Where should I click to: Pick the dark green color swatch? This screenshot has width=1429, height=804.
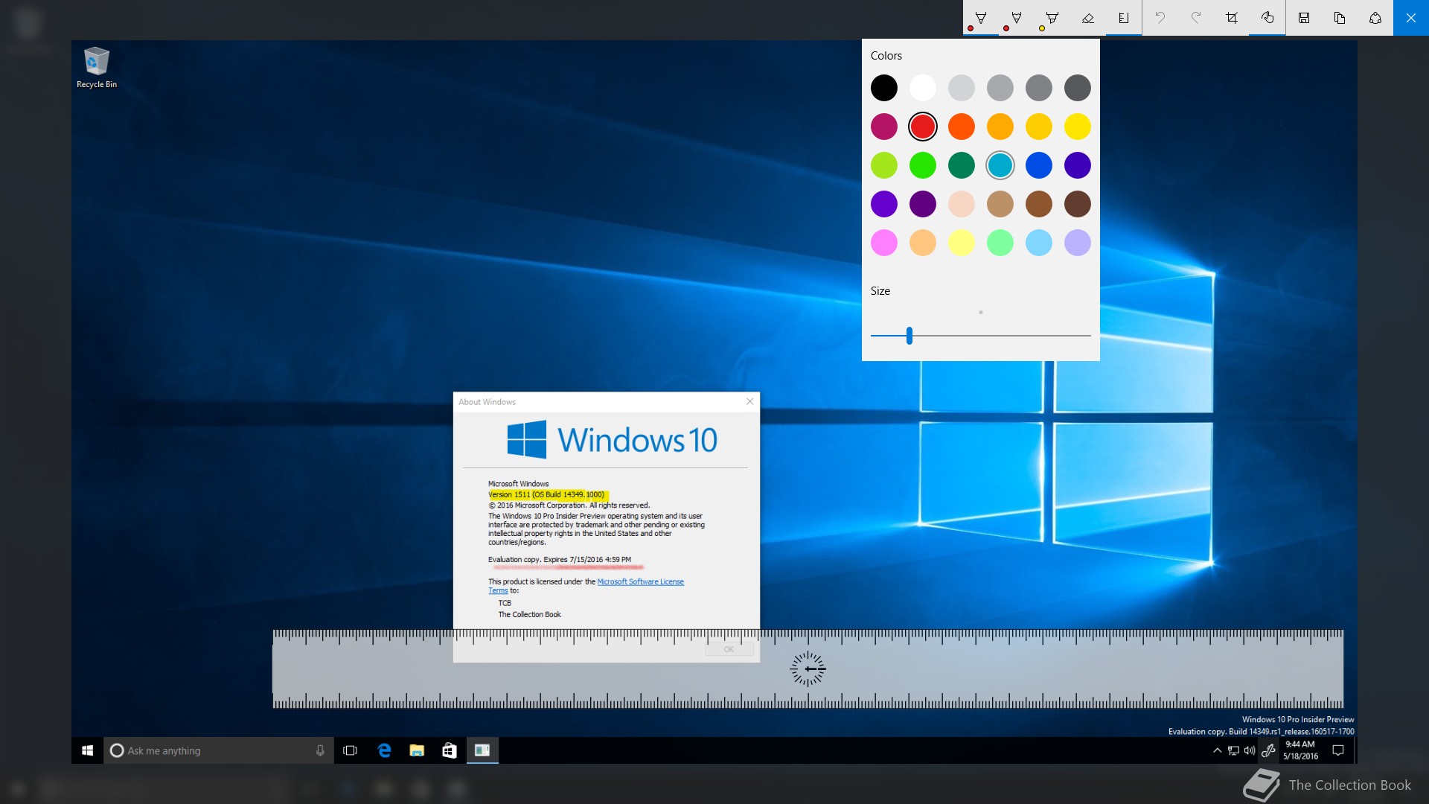click(x=962, y=165)
